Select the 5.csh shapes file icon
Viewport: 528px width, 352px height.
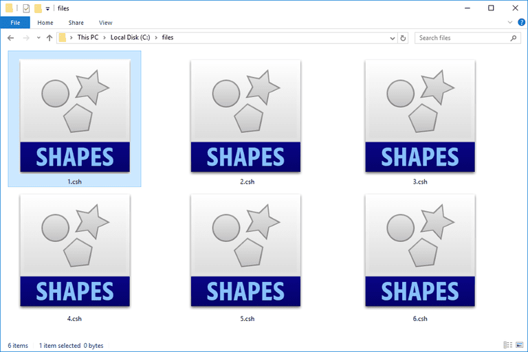point(245,250)
